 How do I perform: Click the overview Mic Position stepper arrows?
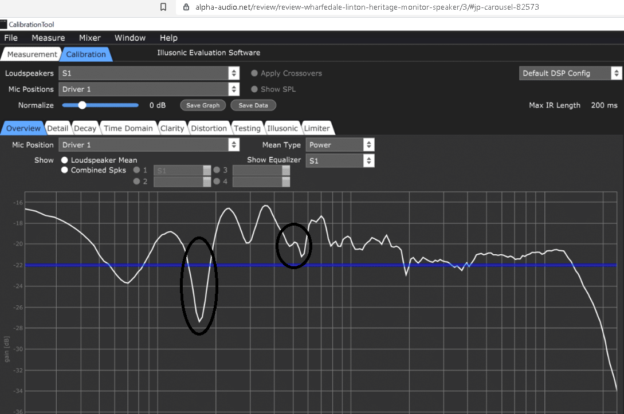pyautogui.click(x=233, y=145)
